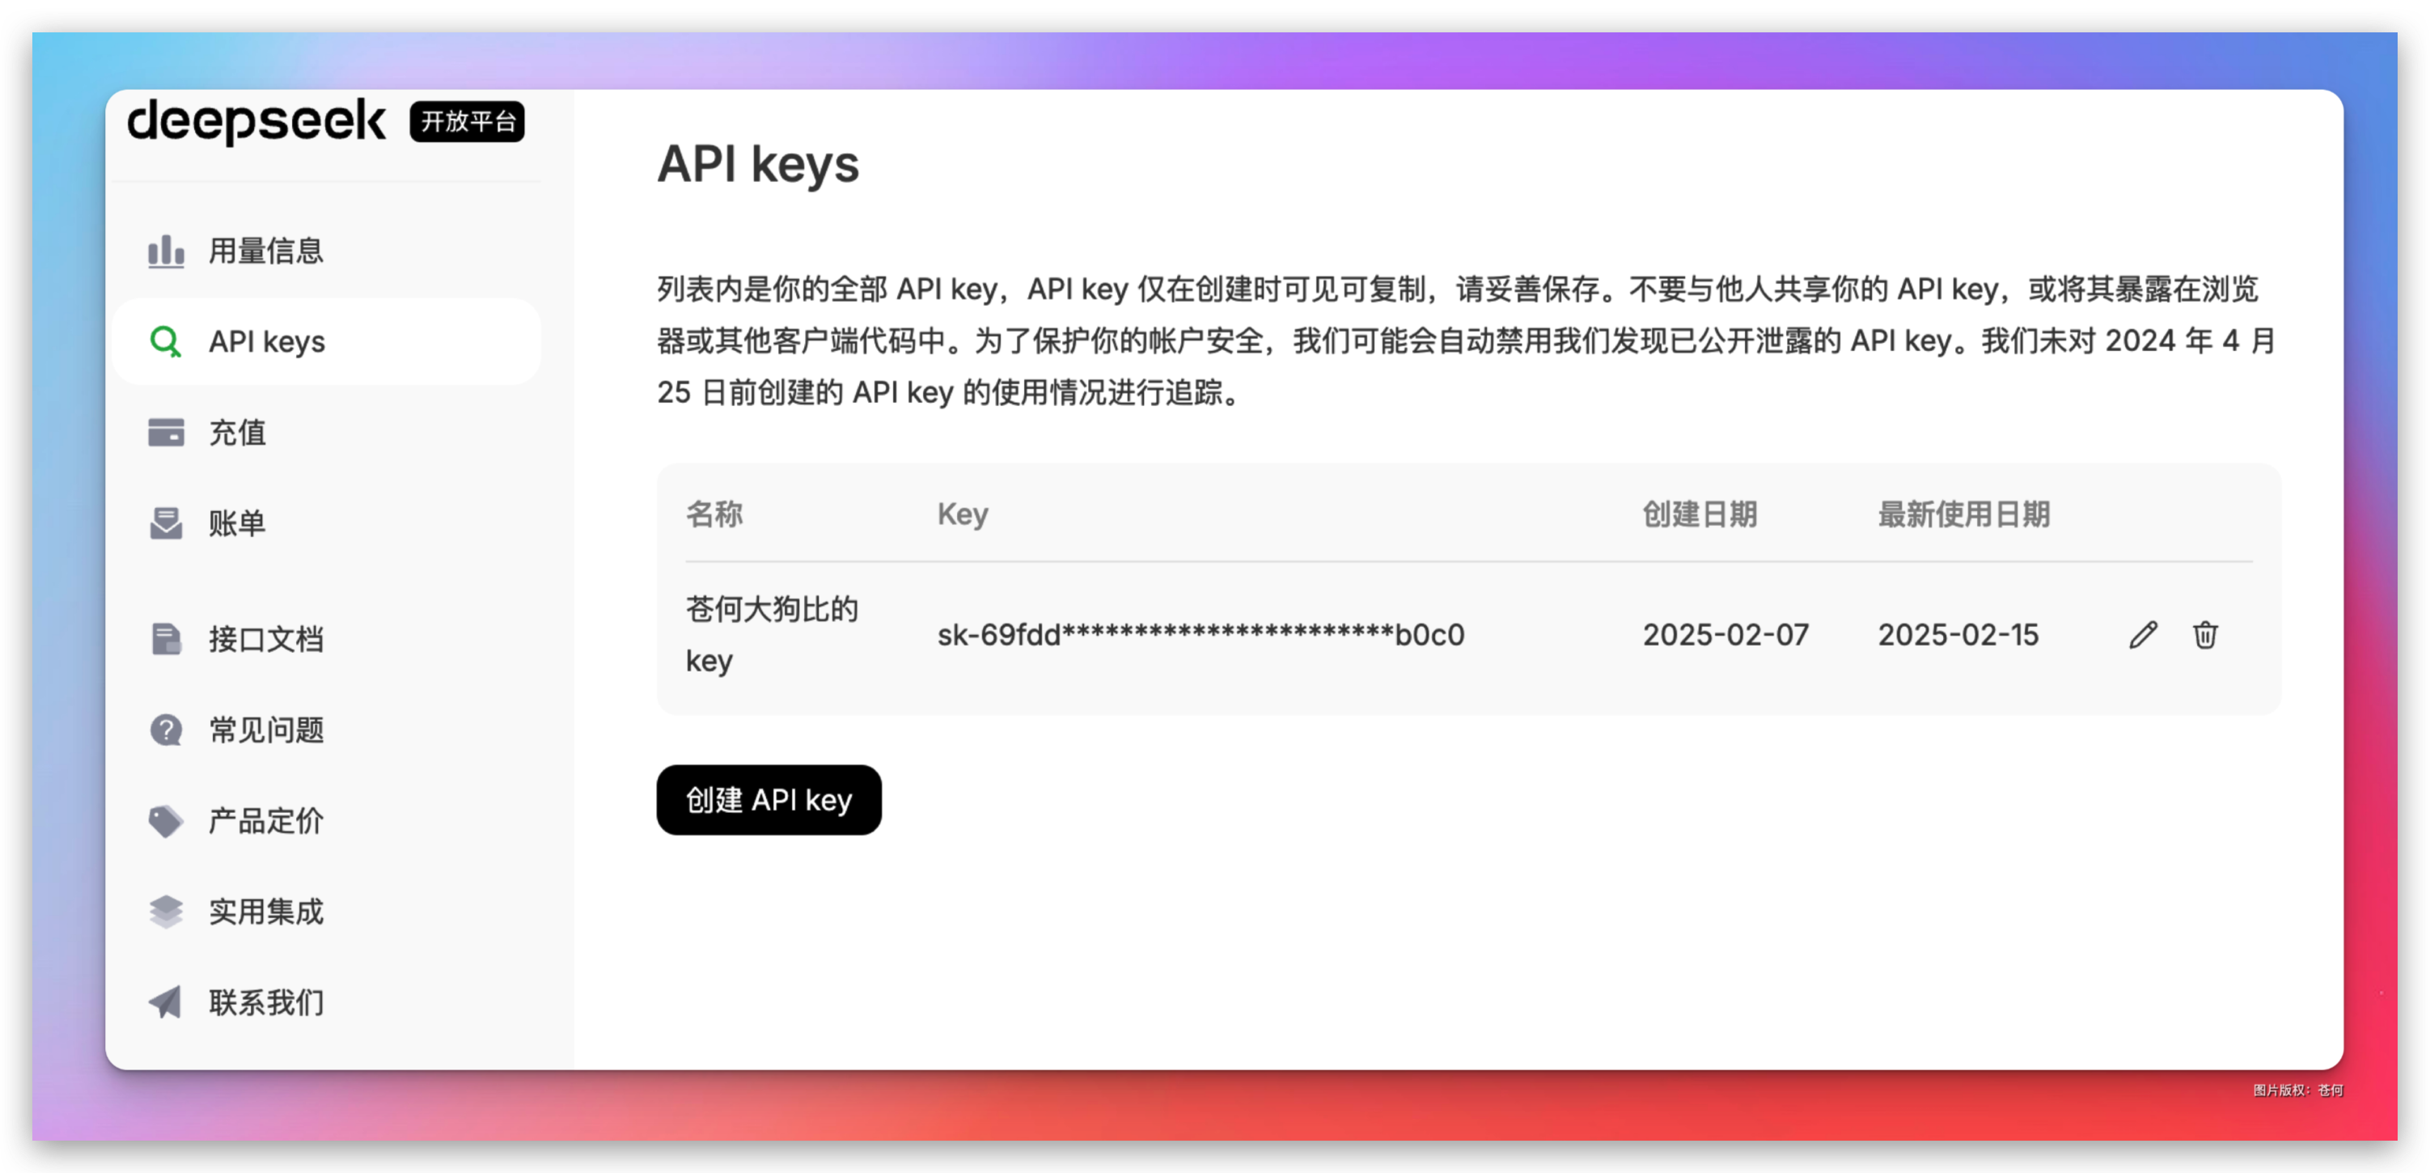Click the edit pencil icon for the API key
The height and width of the screenshot is (1173, 2430).
pyautogui.click(x=2143, y=635)
